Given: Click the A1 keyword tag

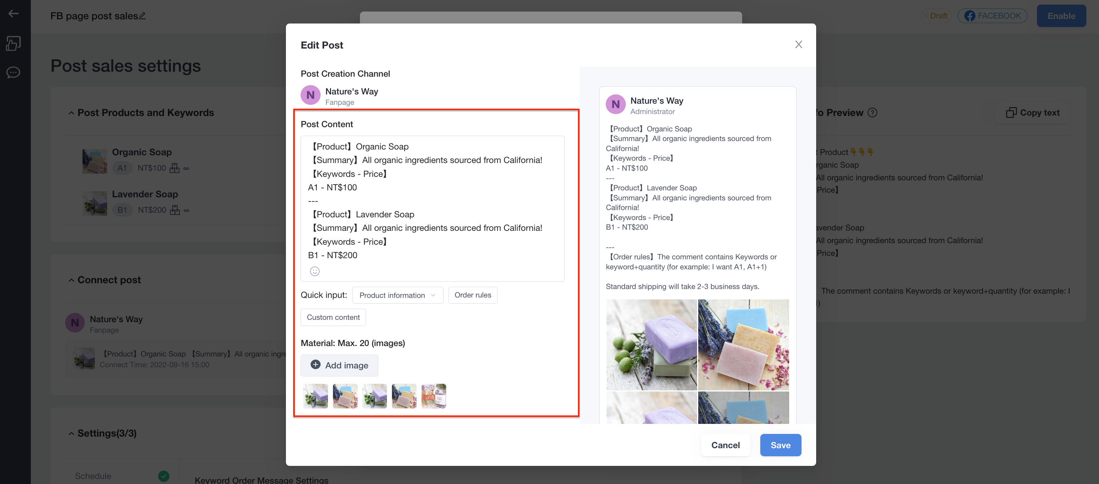Looking at the screenshot, I should click(x=122, y=168).
